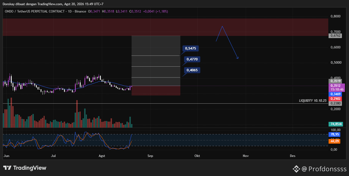
Task: Select the 0,4770 target price callout
Action: tap(192, 59)
